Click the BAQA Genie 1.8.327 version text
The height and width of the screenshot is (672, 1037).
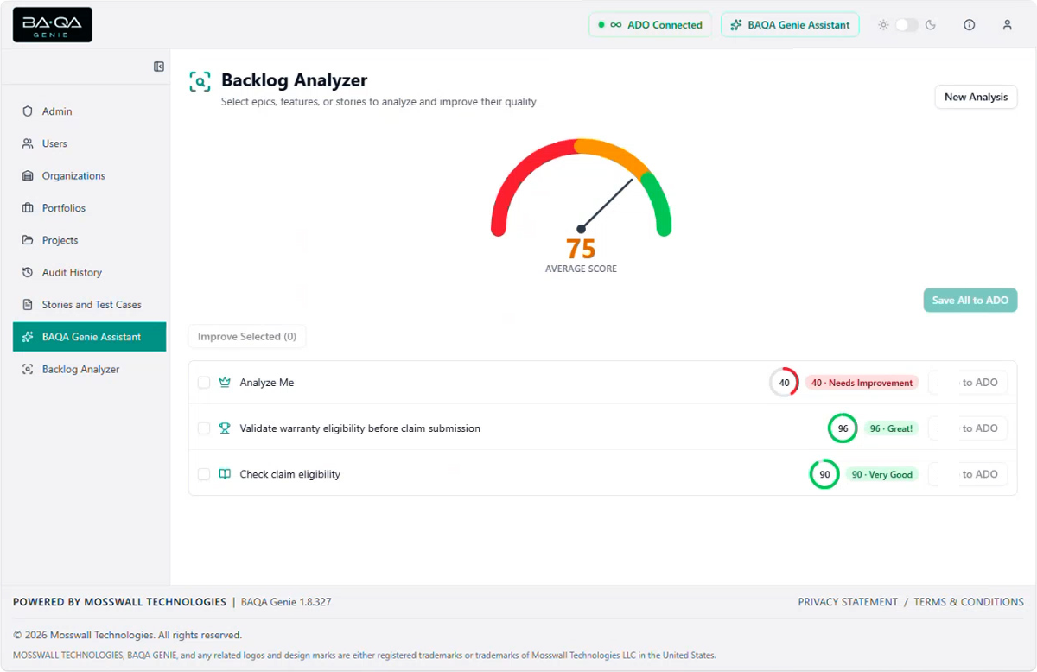(x=286, y=602)
